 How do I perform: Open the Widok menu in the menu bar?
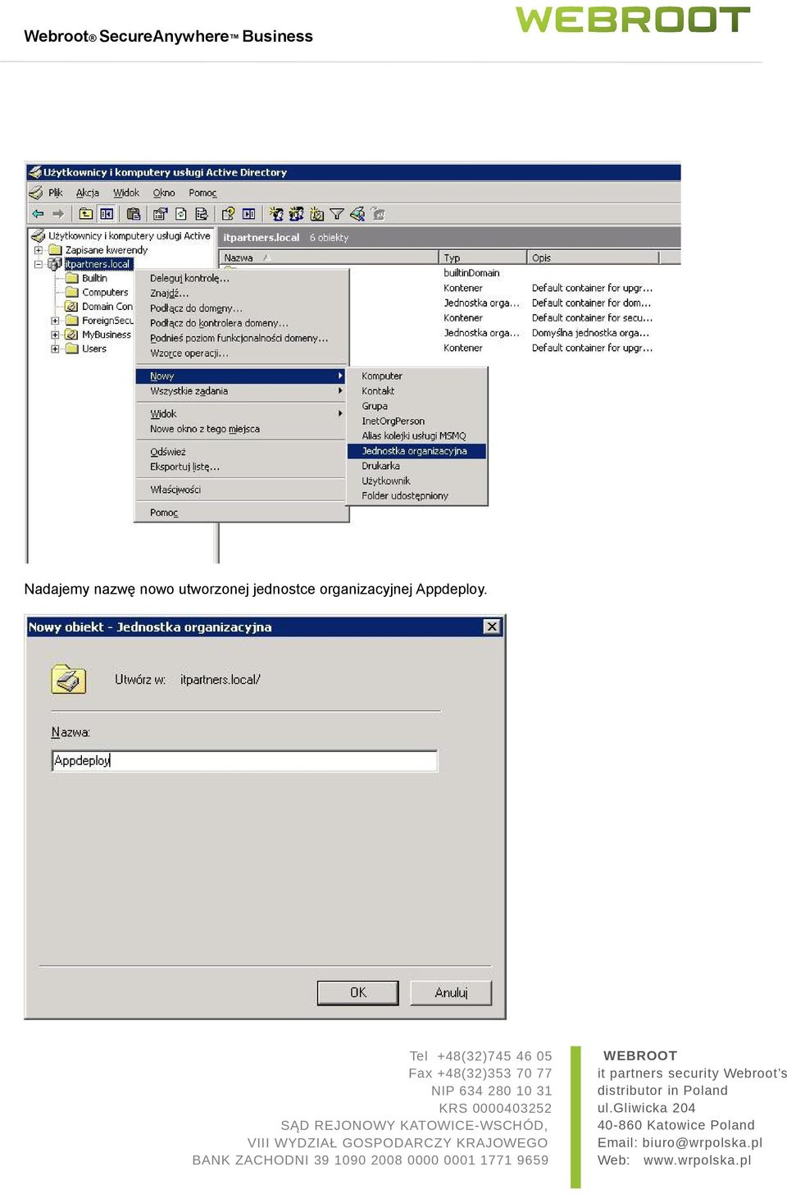coord(126,193)
